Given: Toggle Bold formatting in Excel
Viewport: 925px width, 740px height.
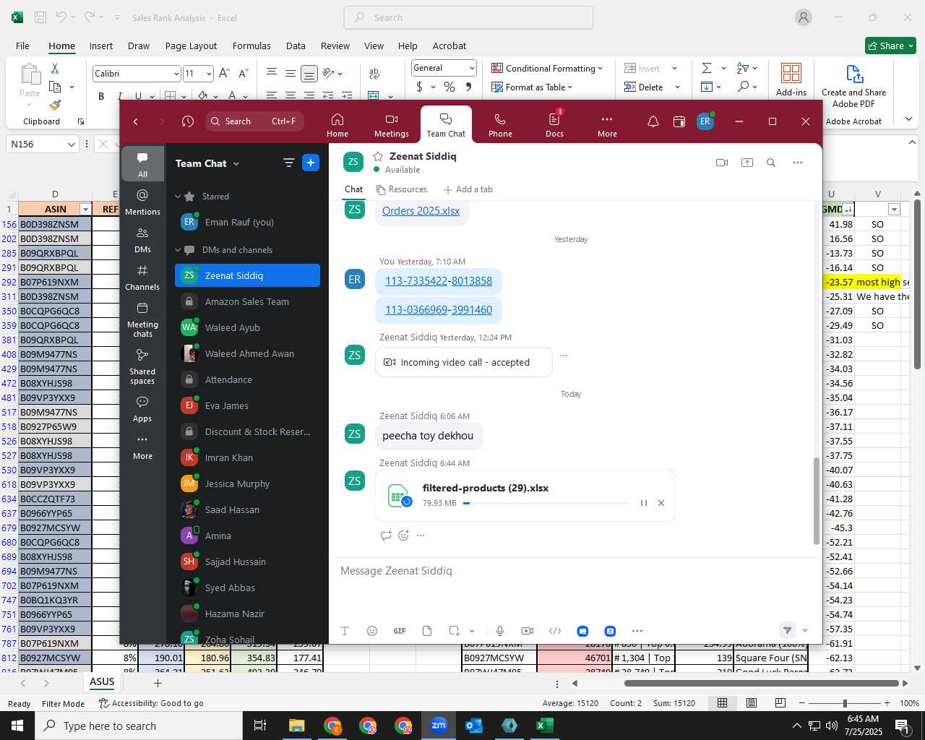Looking at the screenshot, I should (x=101, y=95).
